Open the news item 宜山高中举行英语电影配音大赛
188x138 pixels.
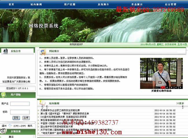tap(57, 126)
